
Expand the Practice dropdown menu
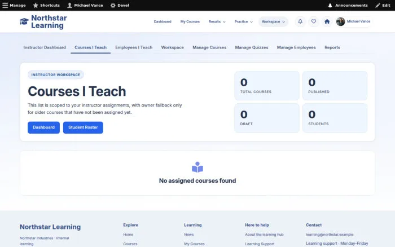click(243, 21)
